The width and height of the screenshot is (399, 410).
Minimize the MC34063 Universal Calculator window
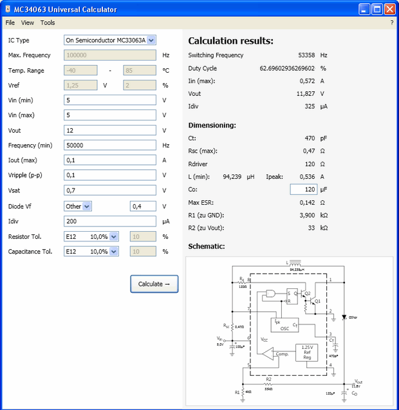[x=364, y=10]
